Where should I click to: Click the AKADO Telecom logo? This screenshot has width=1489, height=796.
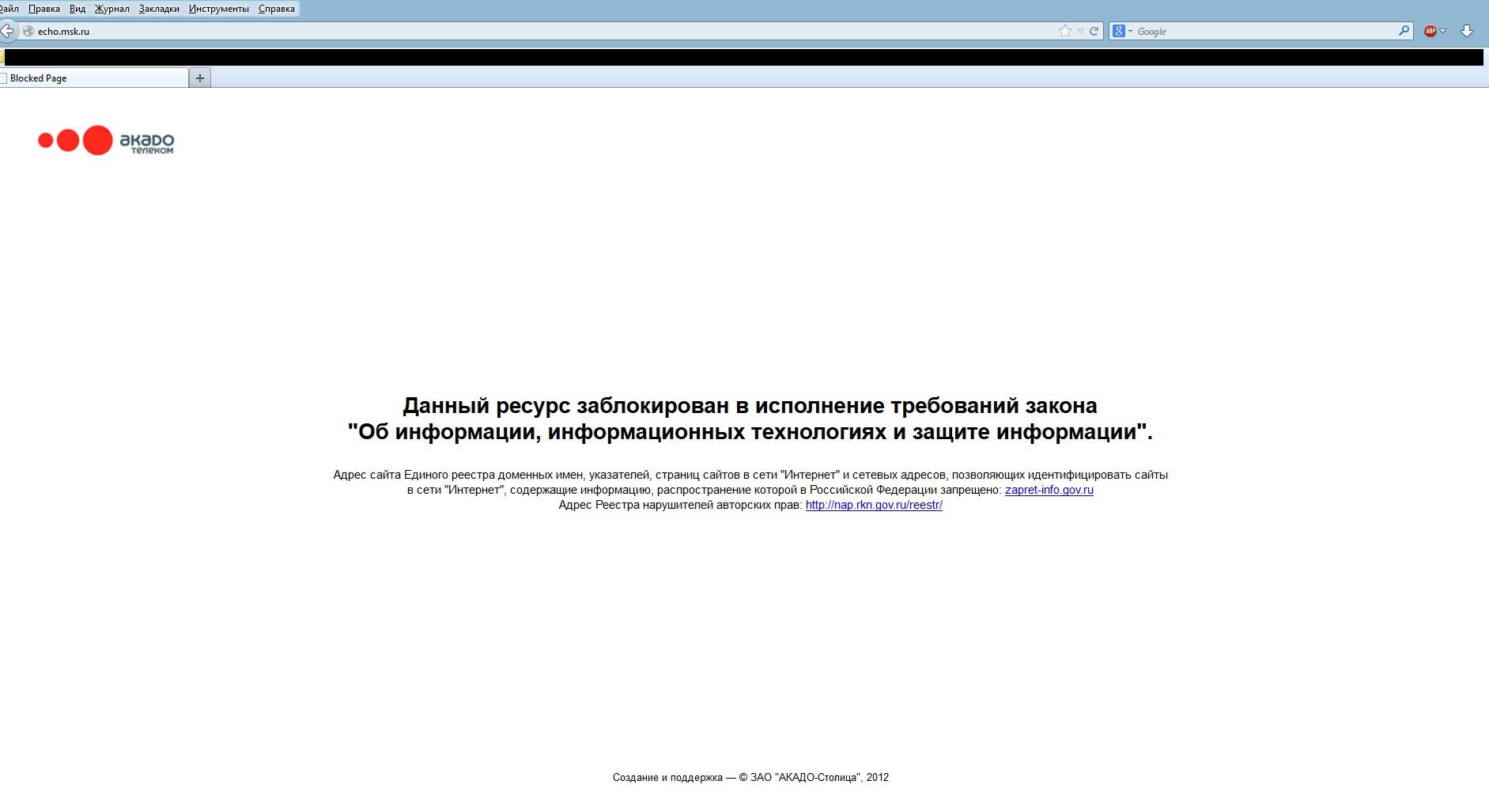click(x=106, y=140)
